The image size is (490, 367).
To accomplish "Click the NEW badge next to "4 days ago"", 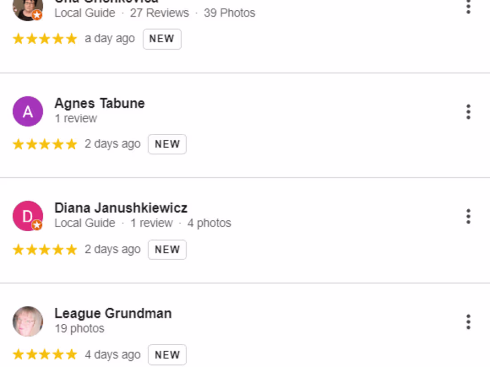I will 167,355.
